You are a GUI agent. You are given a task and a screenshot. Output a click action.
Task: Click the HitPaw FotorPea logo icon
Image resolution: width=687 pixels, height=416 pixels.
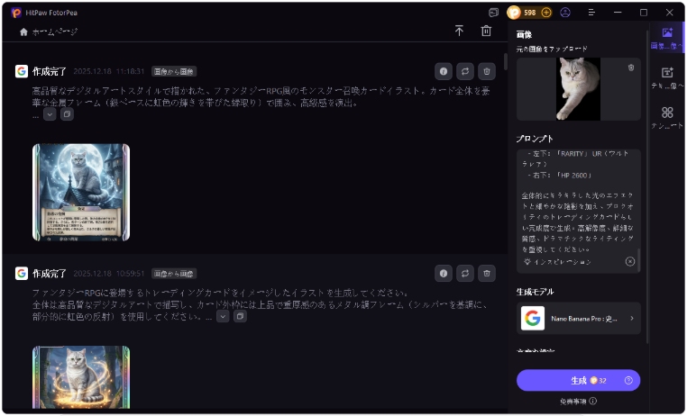[x=16, y=13]
